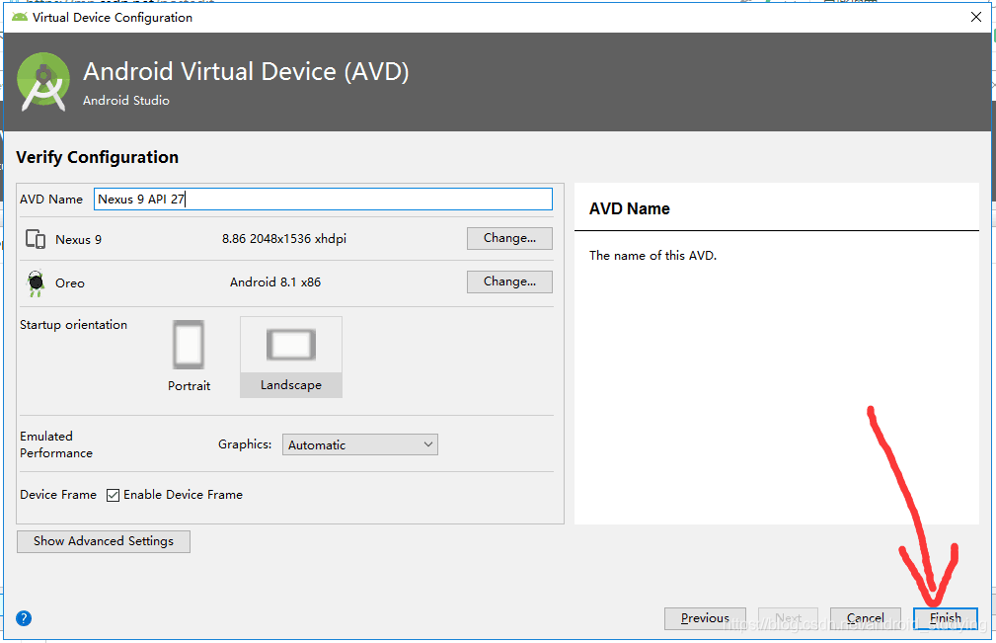
Task: Click the Device Frame label
Action: [x=58, y=495]
